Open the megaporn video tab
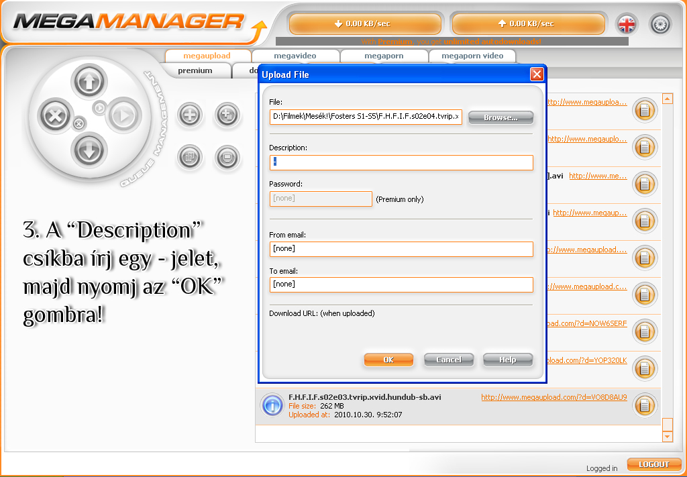 (x=472, y=56)
